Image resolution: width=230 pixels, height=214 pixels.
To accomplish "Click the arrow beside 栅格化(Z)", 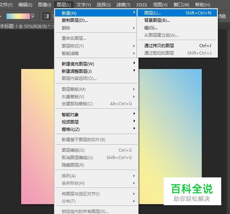I will coord(134,128).
